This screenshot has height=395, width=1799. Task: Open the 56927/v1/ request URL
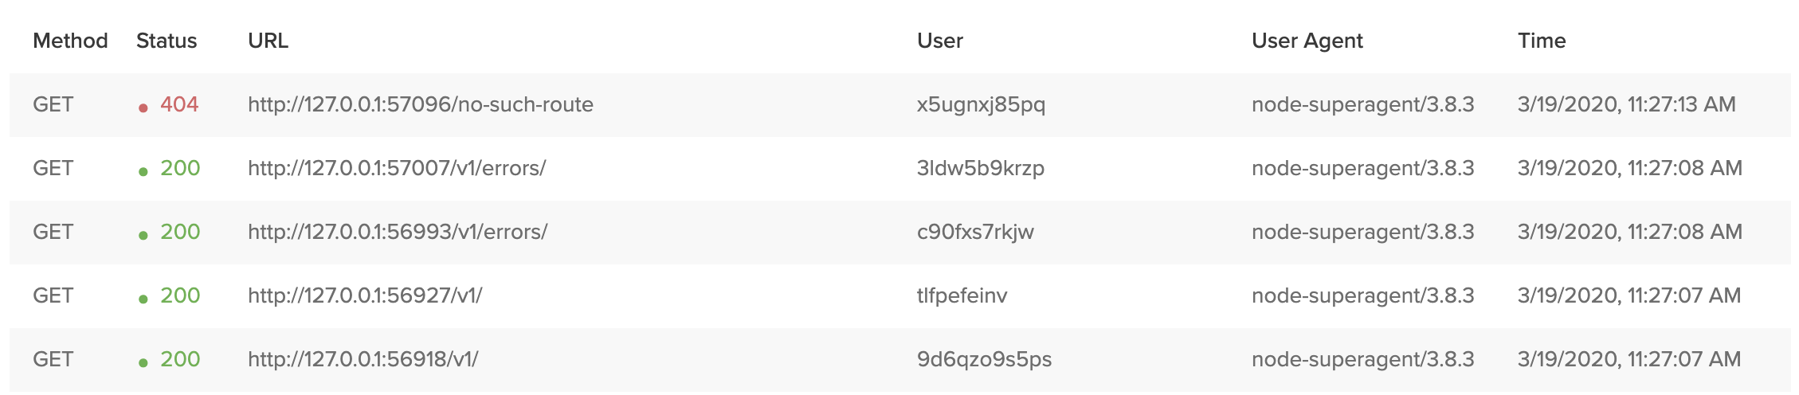coord(365,295)
